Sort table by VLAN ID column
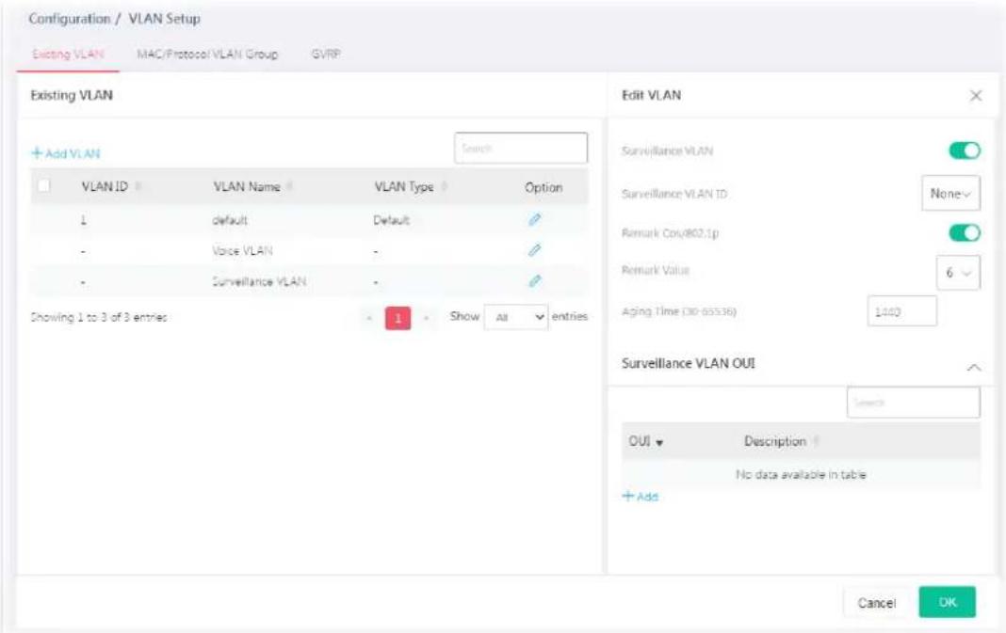This screenshot has height=633, width=1006. pyautogui.click(x=138, y=186)
